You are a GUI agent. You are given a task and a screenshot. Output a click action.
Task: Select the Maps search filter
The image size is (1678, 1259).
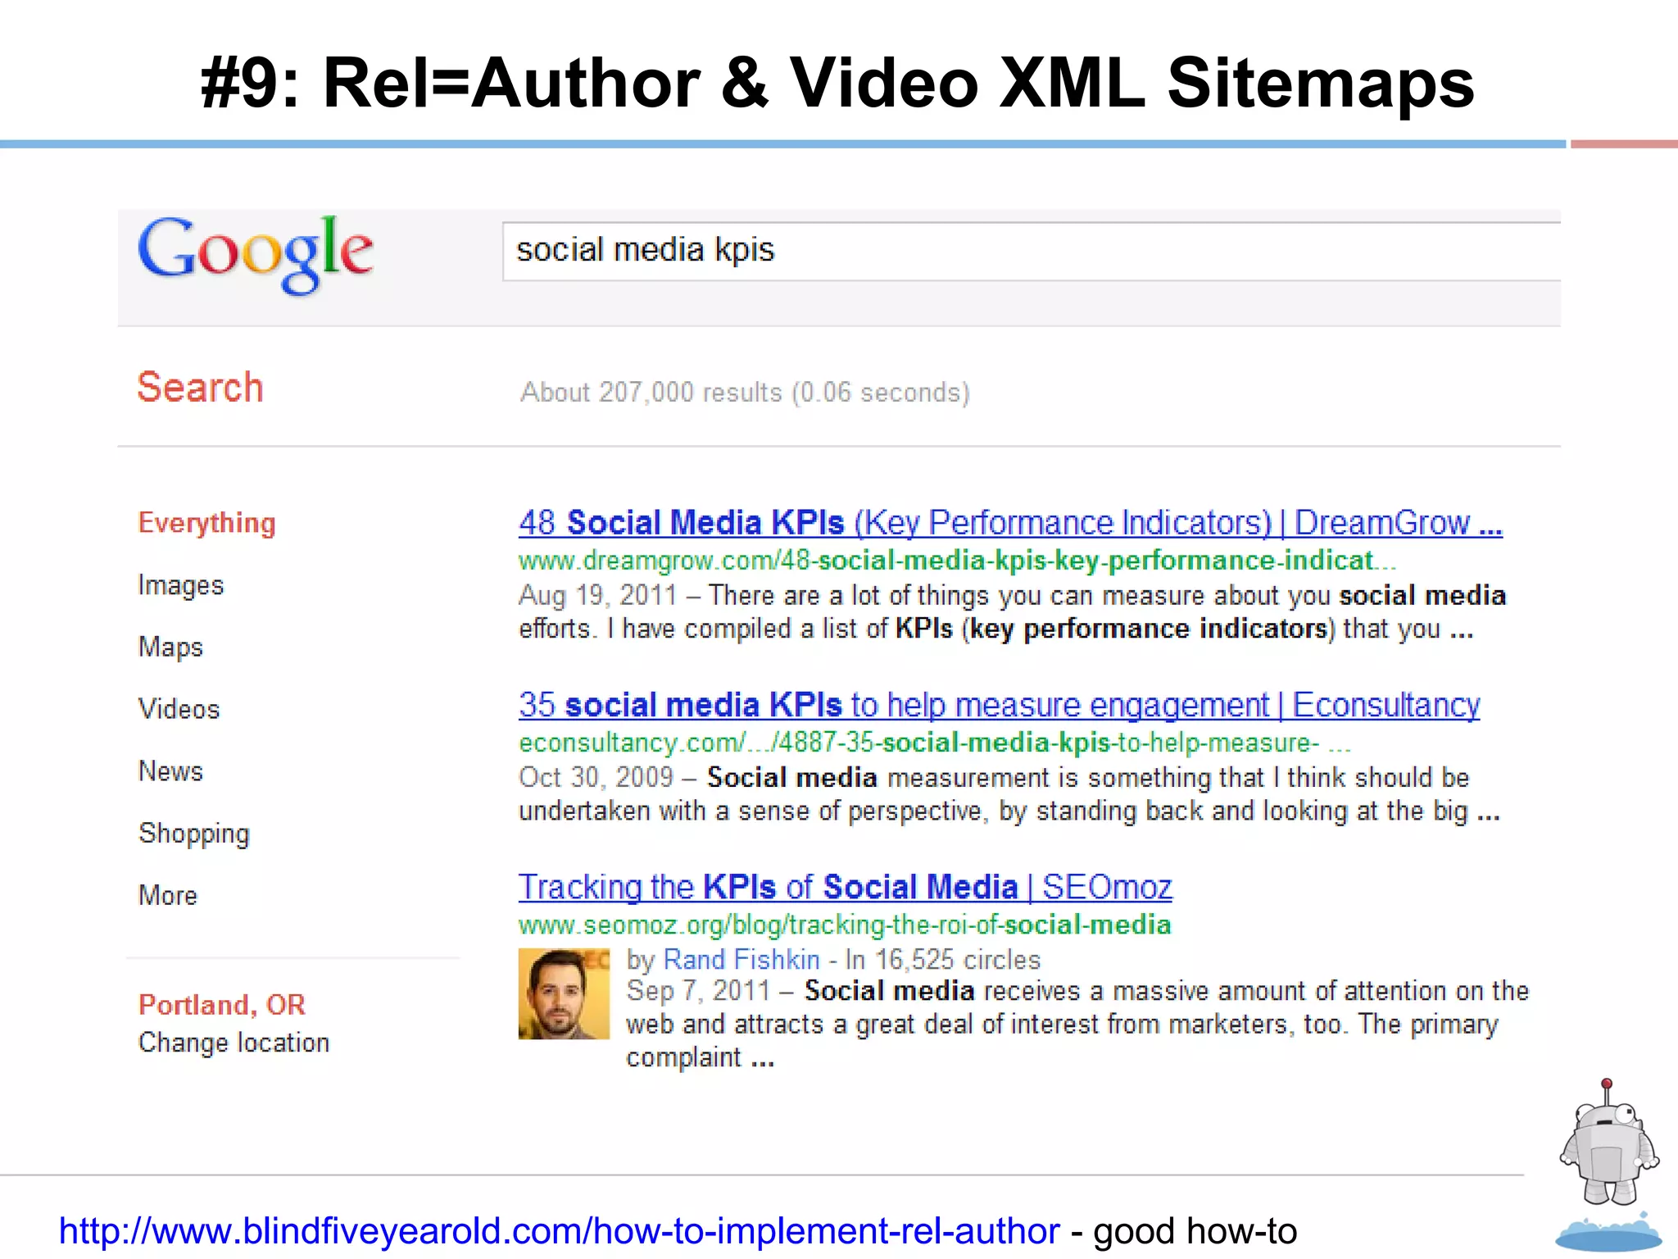[170, 647]
